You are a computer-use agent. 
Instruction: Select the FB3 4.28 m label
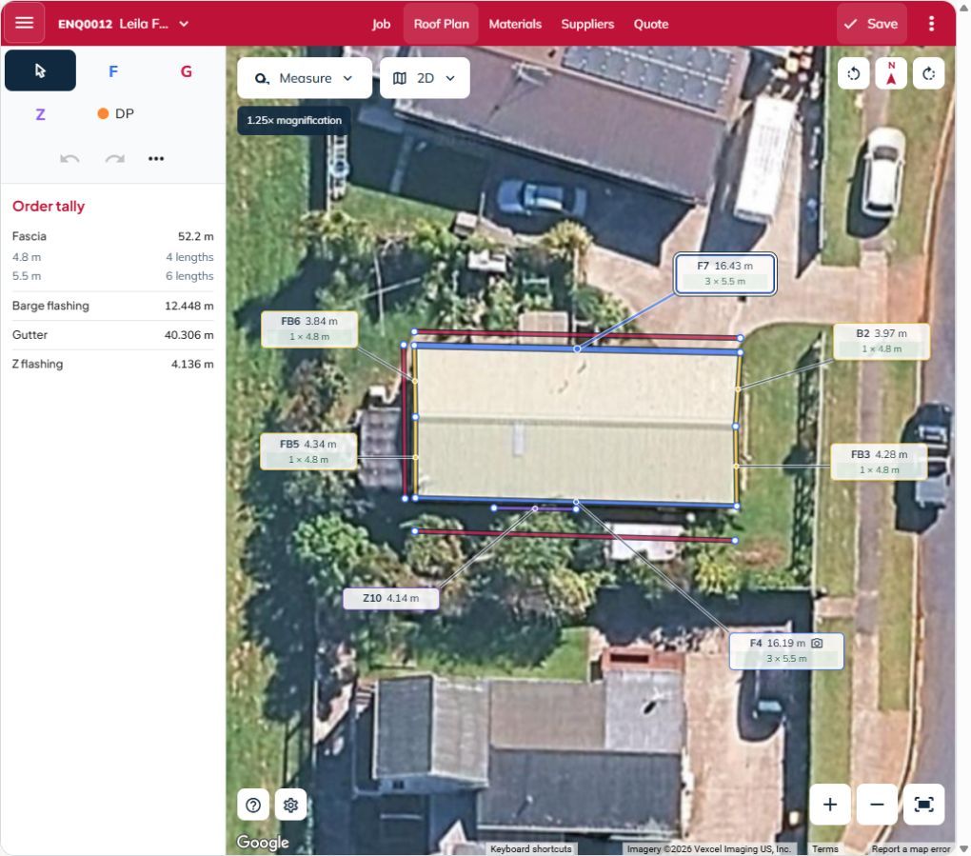pyautogui.click(x=879, y=462)
